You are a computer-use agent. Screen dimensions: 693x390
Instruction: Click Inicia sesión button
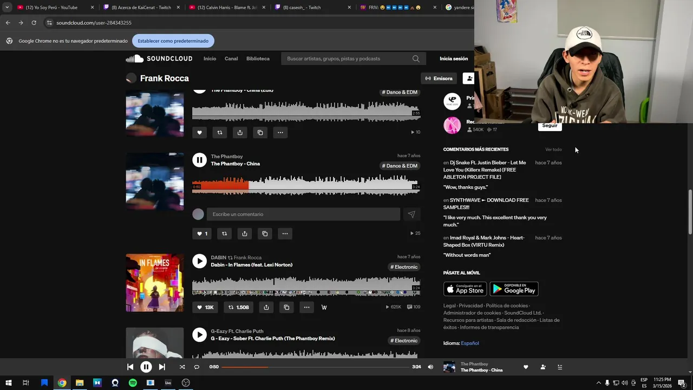click(x=454, y=58)
